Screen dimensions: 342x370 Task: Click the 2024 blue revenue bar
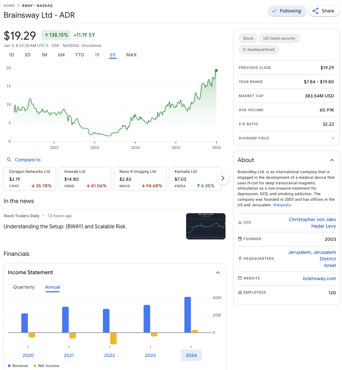[x=188, y=315]
